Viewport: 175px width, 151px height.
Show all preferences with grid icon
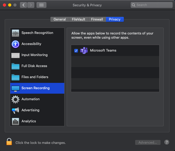click(x=41, y=5)
